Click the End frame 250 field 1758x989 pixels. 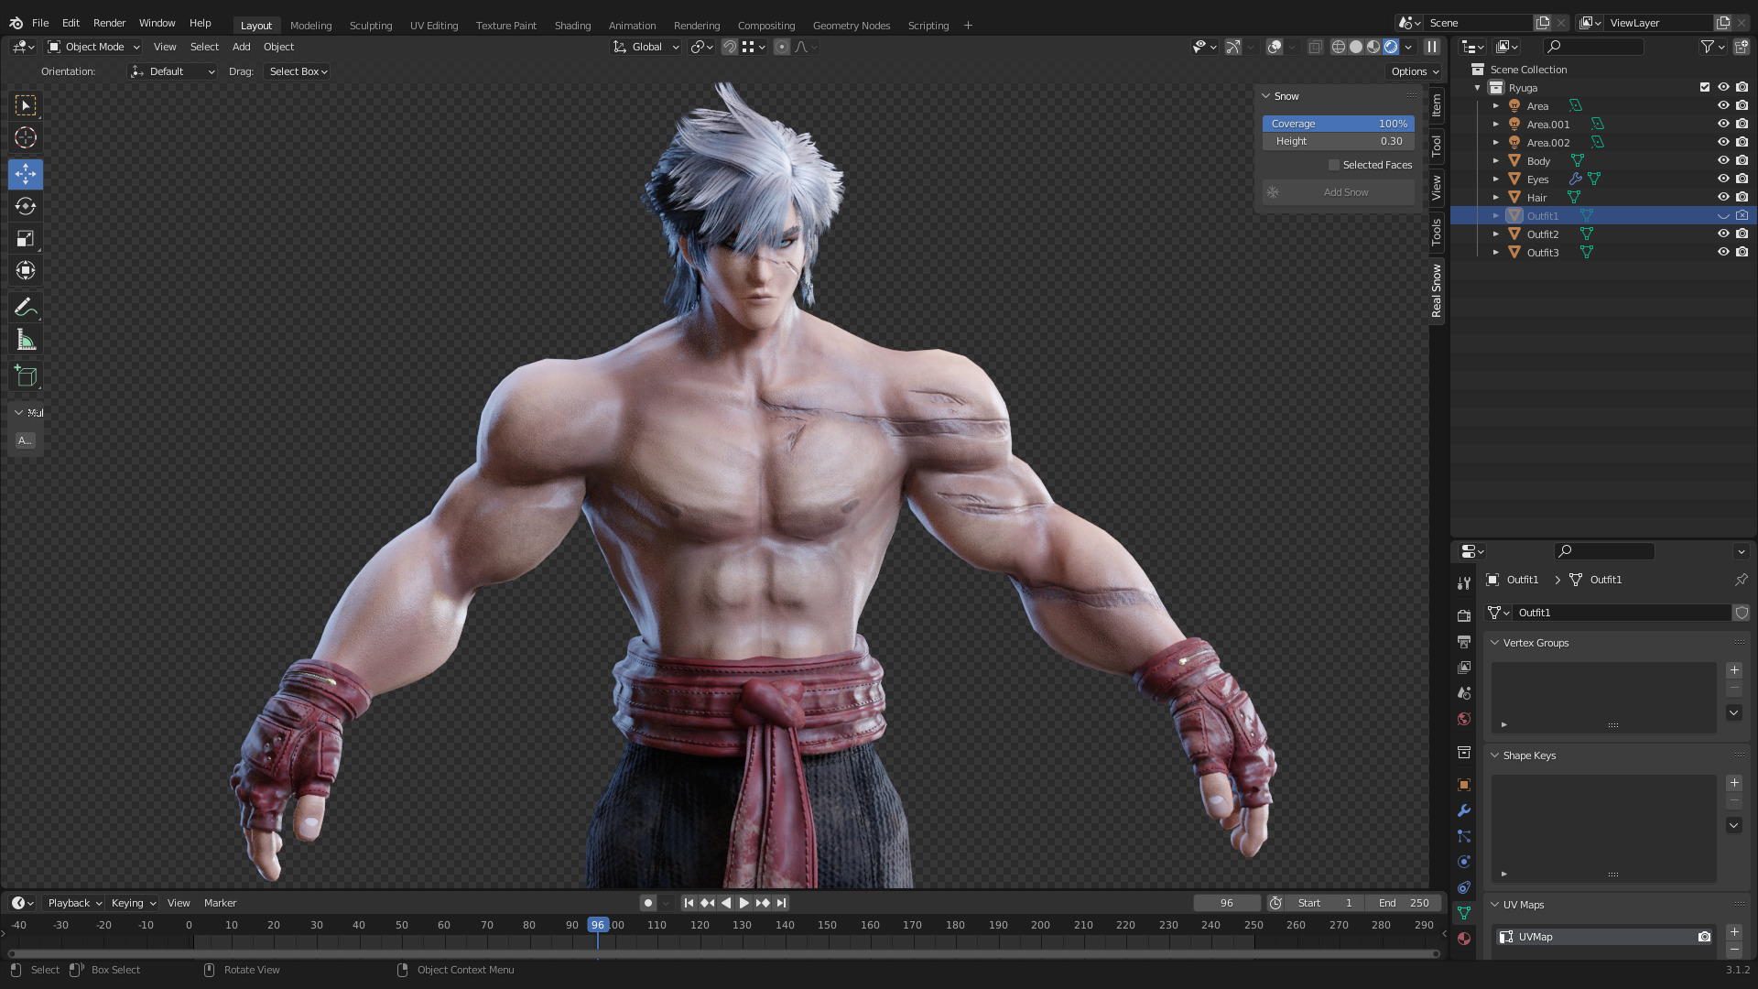point(1403,903)
